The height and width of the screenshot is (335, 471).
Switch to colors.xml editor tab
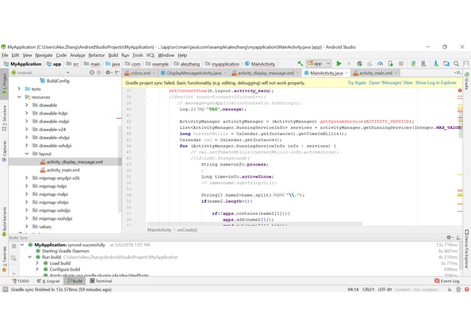(140, 73)
